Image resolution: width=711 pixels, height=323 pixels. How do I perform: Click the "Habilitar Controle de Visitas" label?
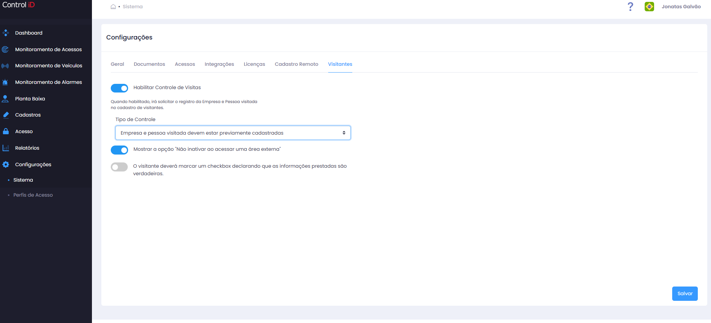pos(167,88)
